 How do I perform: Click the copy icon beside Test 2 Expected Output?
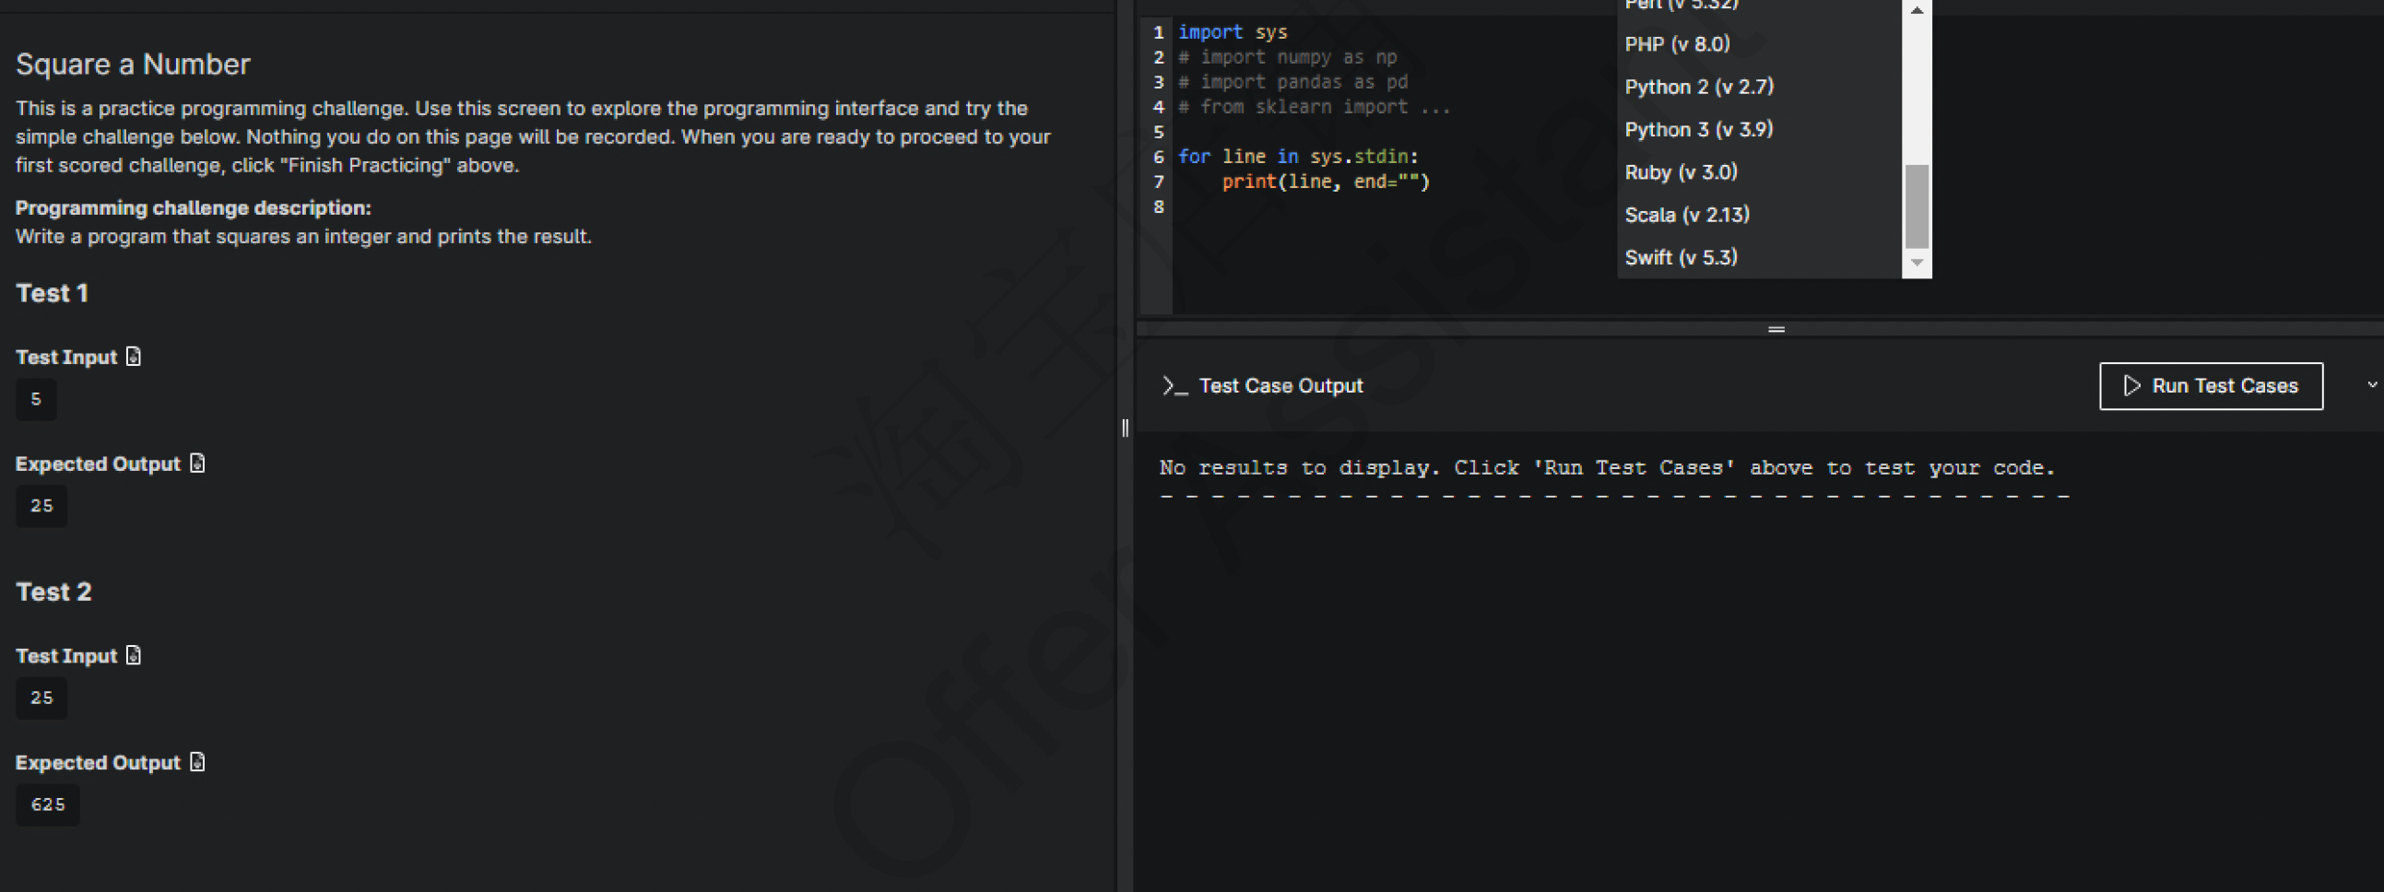[x=196, y=761]
